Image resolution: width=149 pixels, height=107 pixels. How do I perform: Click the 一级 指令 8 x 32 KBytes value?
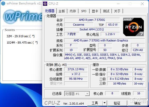(120, 74)
